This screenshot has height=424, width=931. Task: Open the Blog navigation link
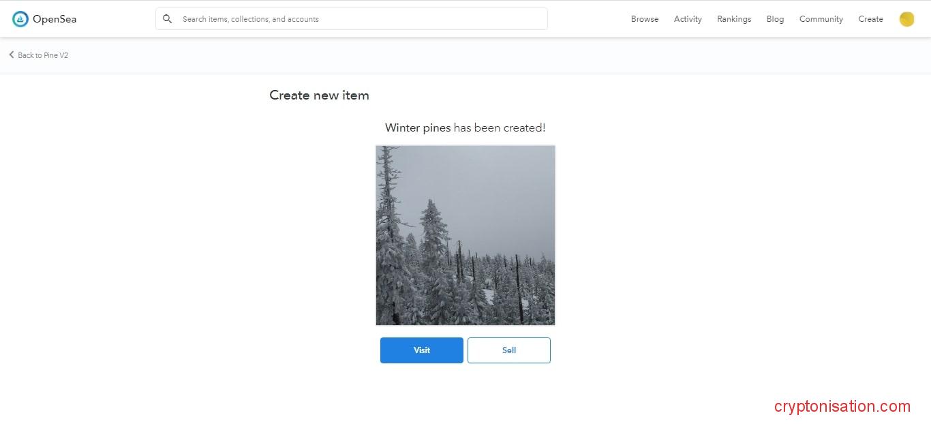pyautogui.click(x=775, y=19)
